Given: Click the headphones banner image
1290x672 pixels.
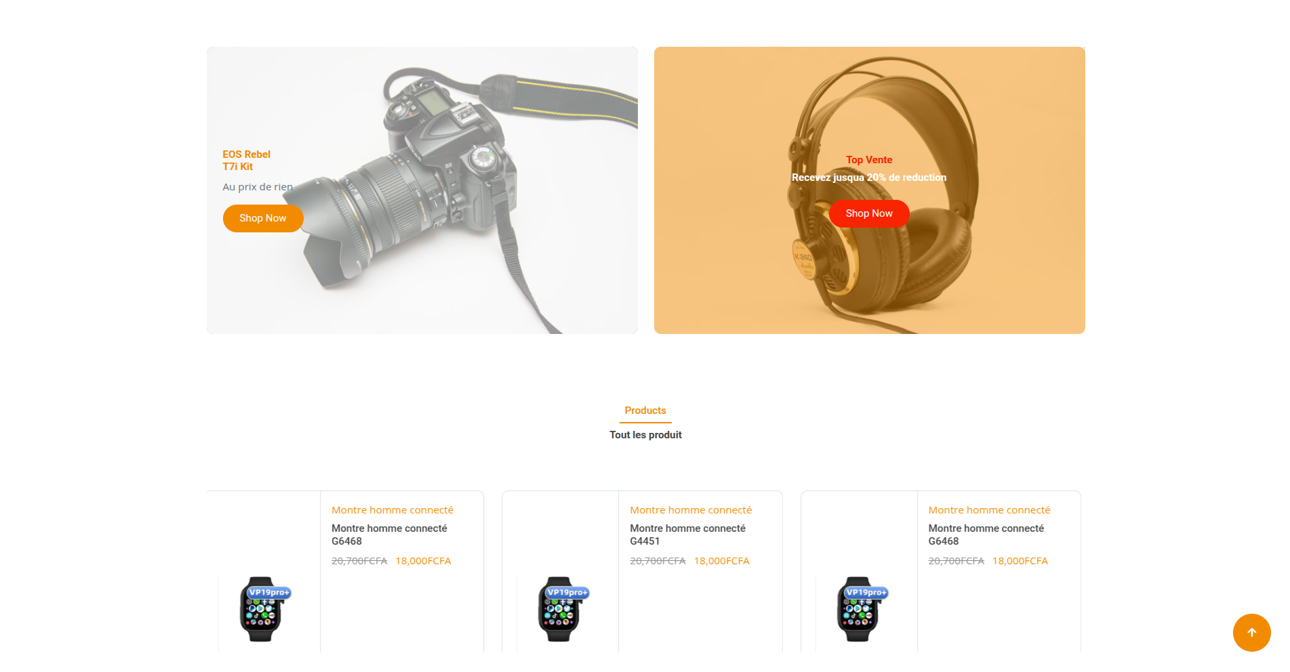Looking at the screenshot, I should [x=870, y=190].
